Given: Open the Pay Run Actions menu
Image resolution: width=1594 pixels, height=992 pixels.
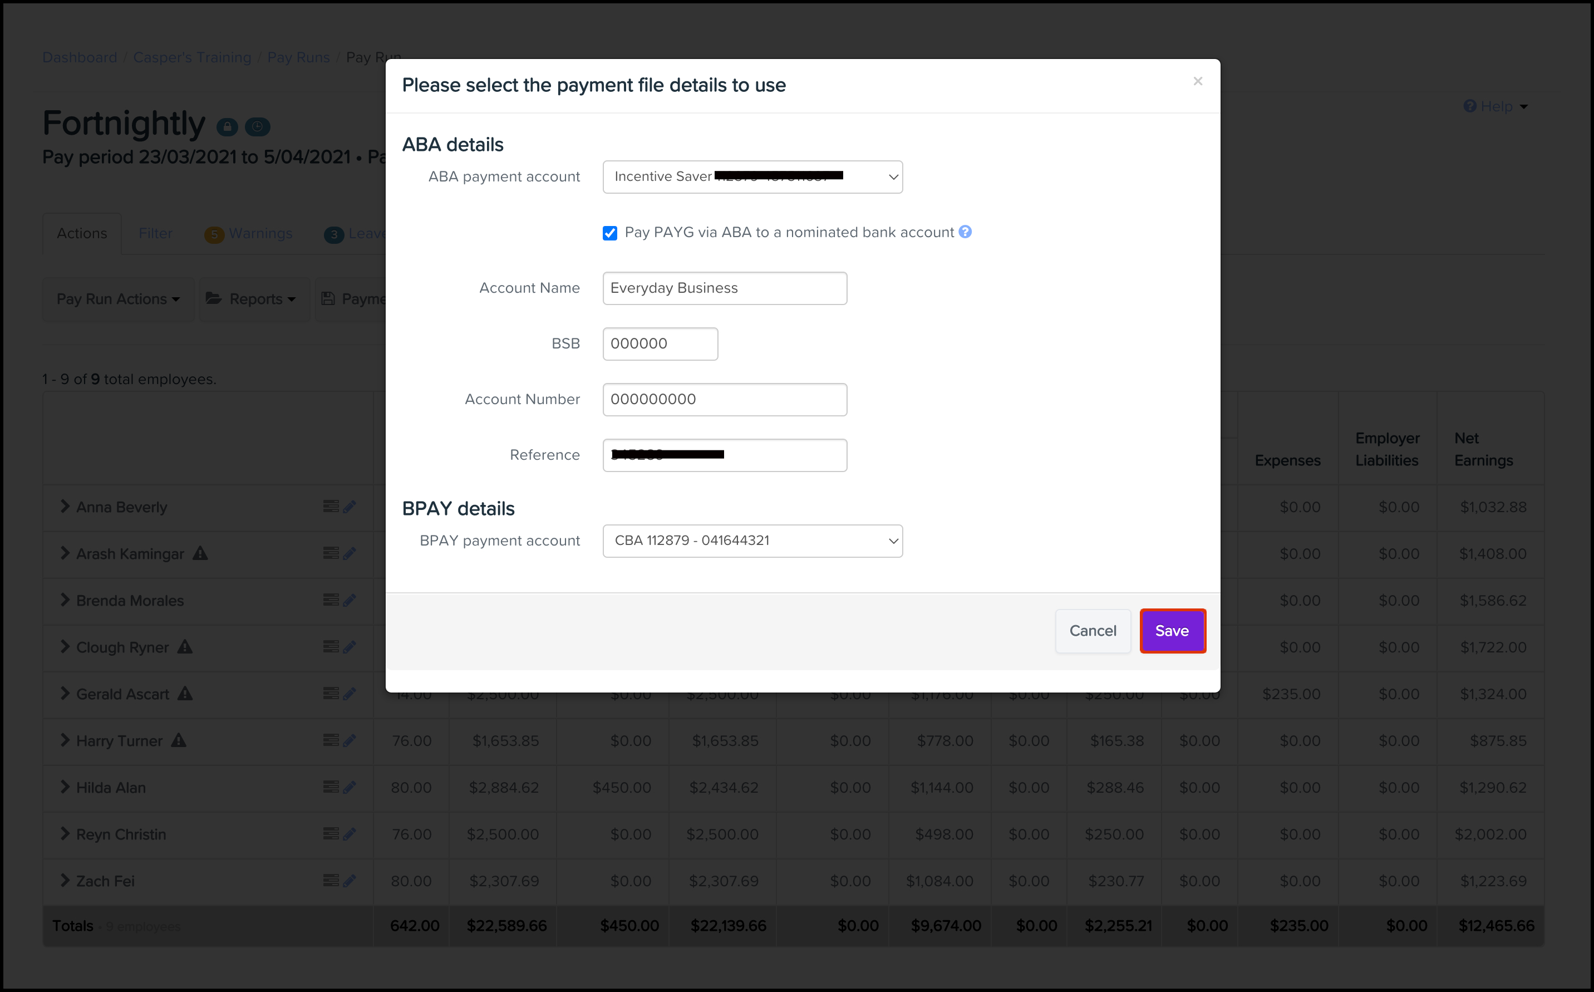Looking at the screenshot, I should [118, 299].
